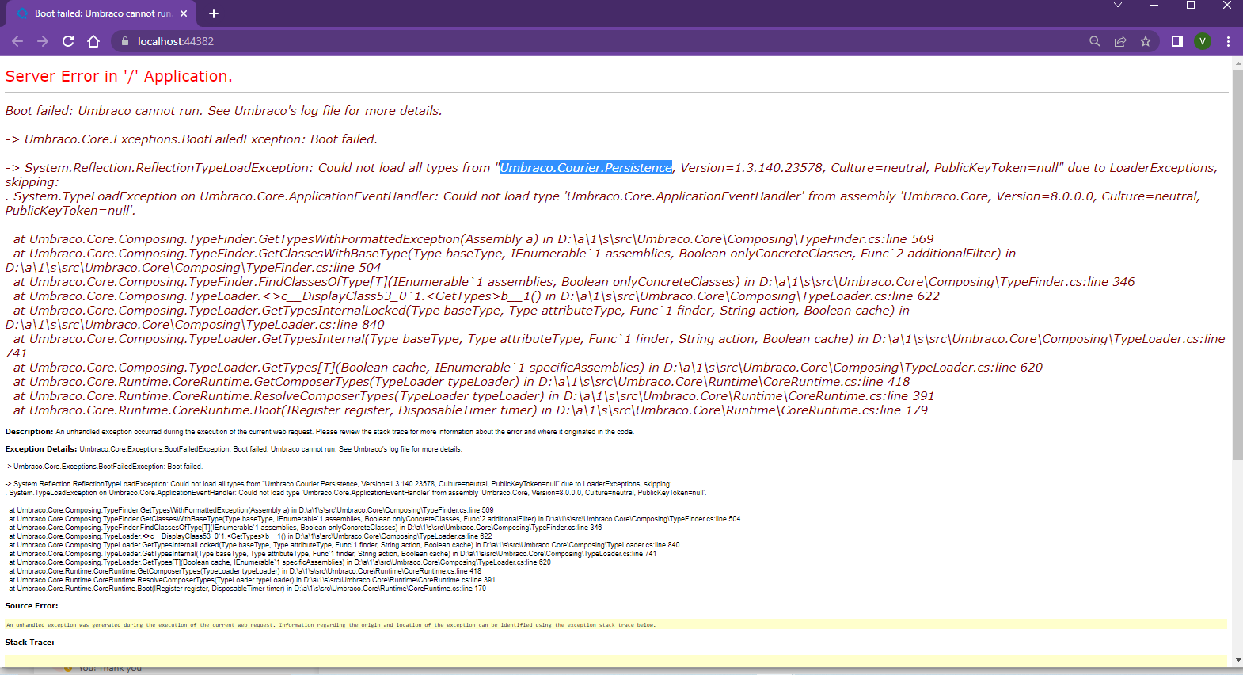Screen dimensions: 1243x675
Task: Click the scrollbar down arrow
Action: tap(1237, 659)
